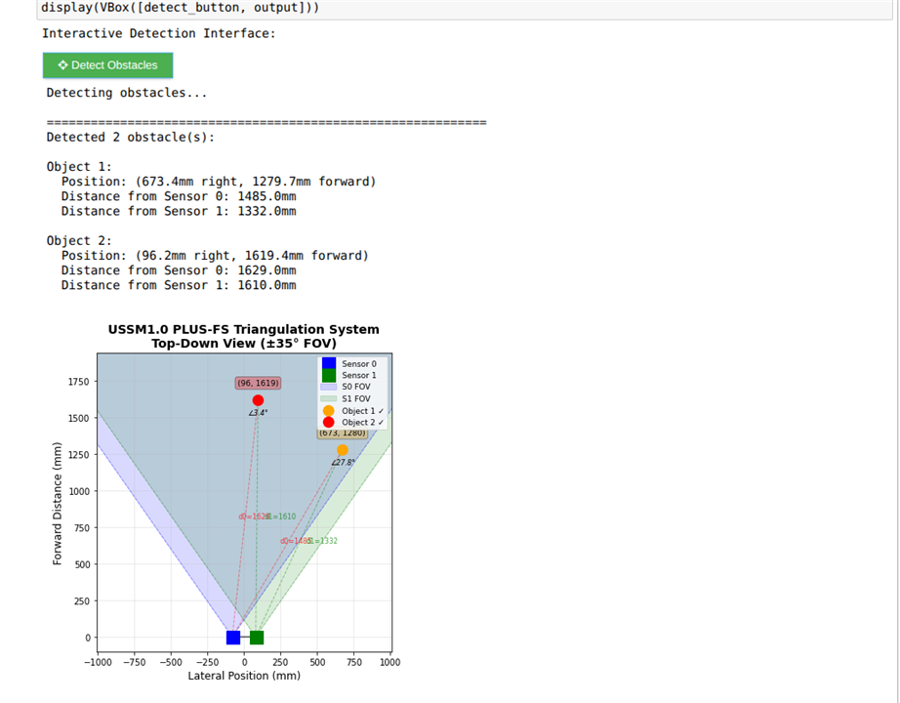Click the 3.4° angle annotation
The height and width of the screenshot is (703, 900).
point(258,413)
